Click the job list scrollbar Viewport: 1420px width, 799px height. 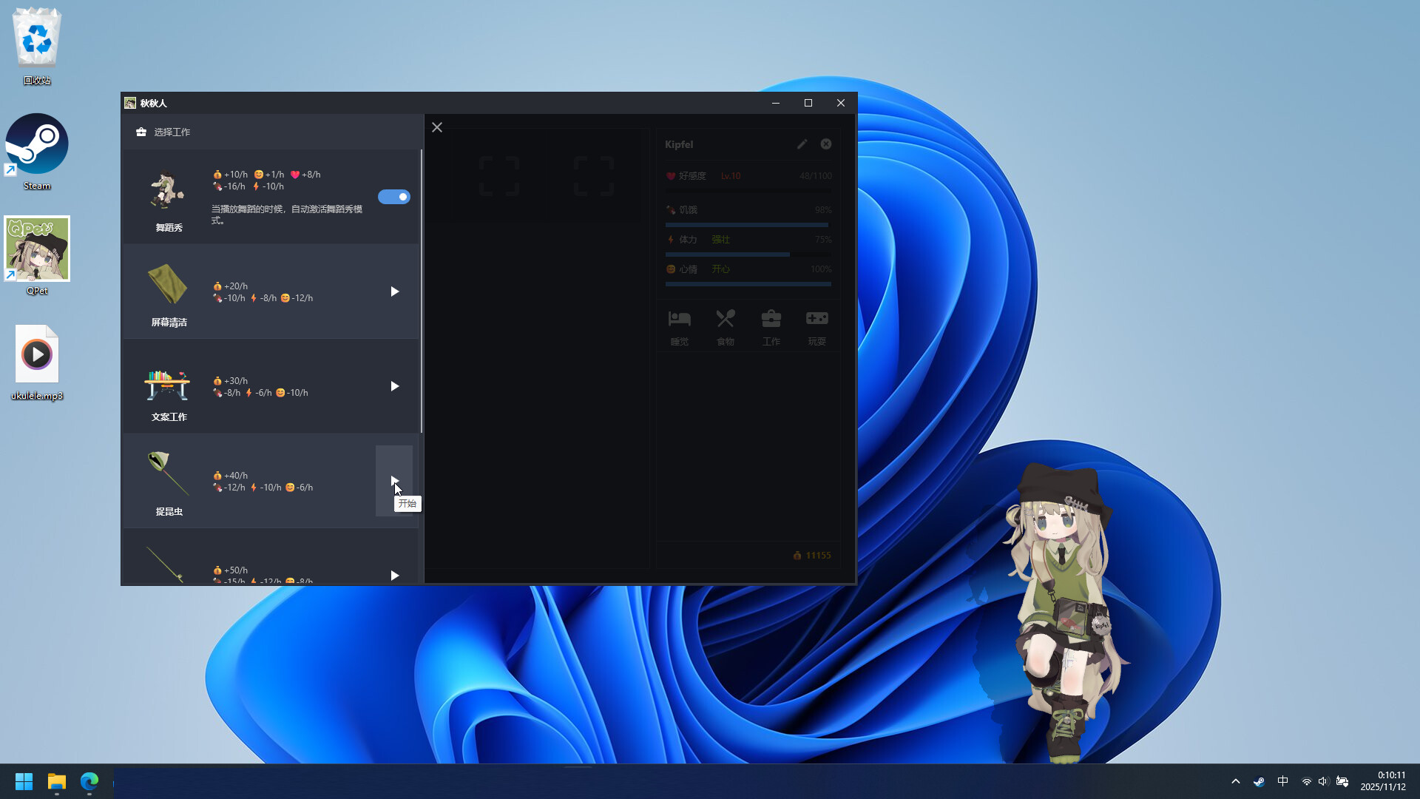point(421,296)
